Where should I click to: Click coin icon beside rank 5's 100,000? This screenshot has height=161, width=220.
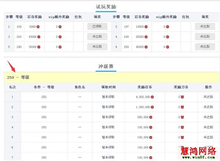(151, 138)
